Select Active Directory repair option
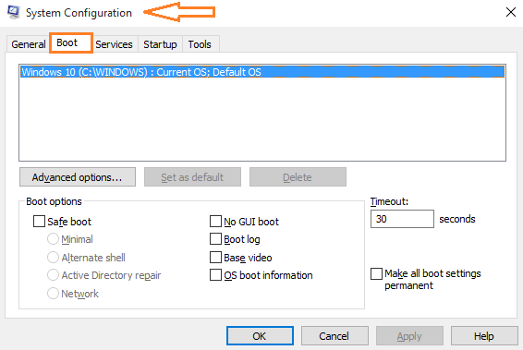Image resolution: width=523 pixels, height=350 pixels. (53, 275)
